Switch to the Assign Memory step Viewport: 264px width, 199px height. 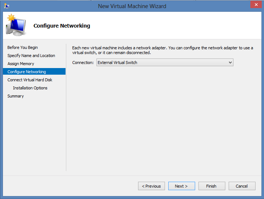point(21,64)
